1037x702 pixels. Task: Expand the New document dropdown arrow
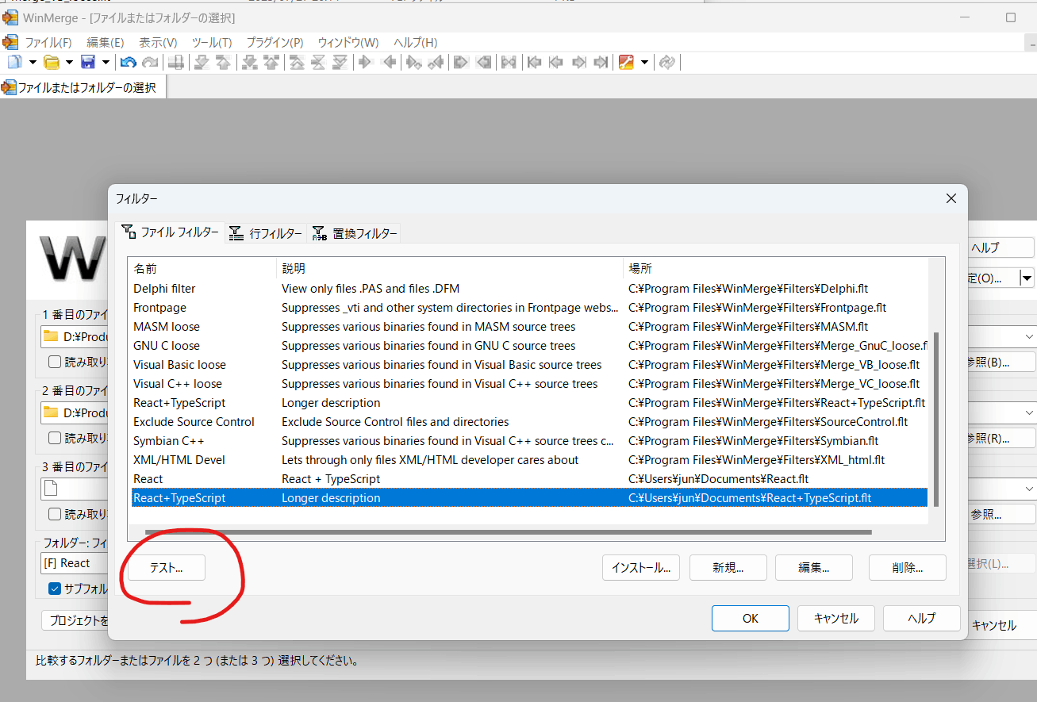[x=33, y=62]
